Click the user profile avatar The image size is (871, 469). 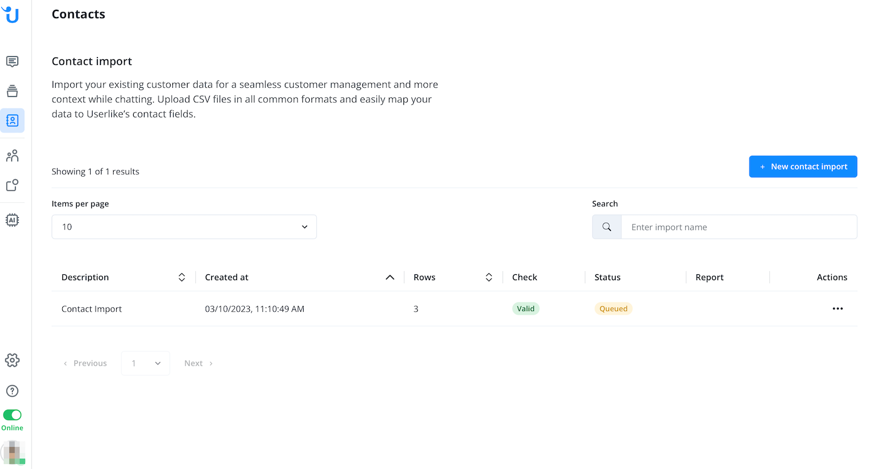point(12,453)
